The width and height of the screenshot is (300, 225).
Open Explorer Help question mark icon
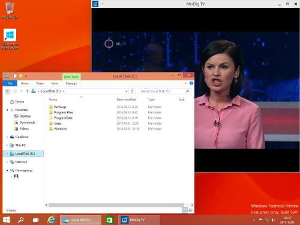(x=191, y=83)
